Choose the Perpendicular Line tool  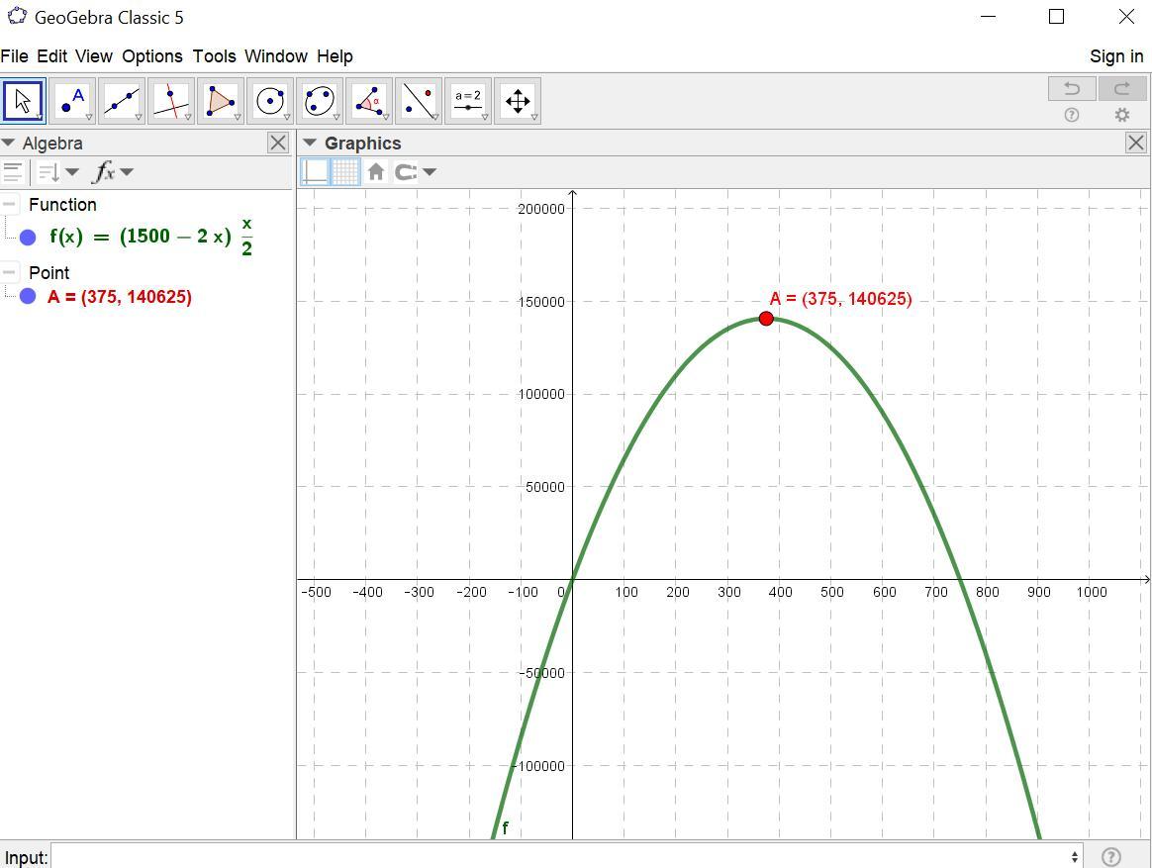tap(171, 101)
